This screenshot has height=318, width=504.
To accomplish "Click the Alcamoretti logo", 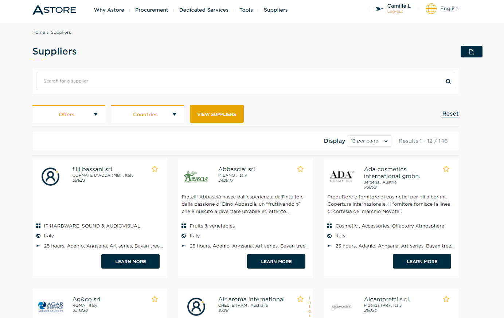I will (341, 307).
